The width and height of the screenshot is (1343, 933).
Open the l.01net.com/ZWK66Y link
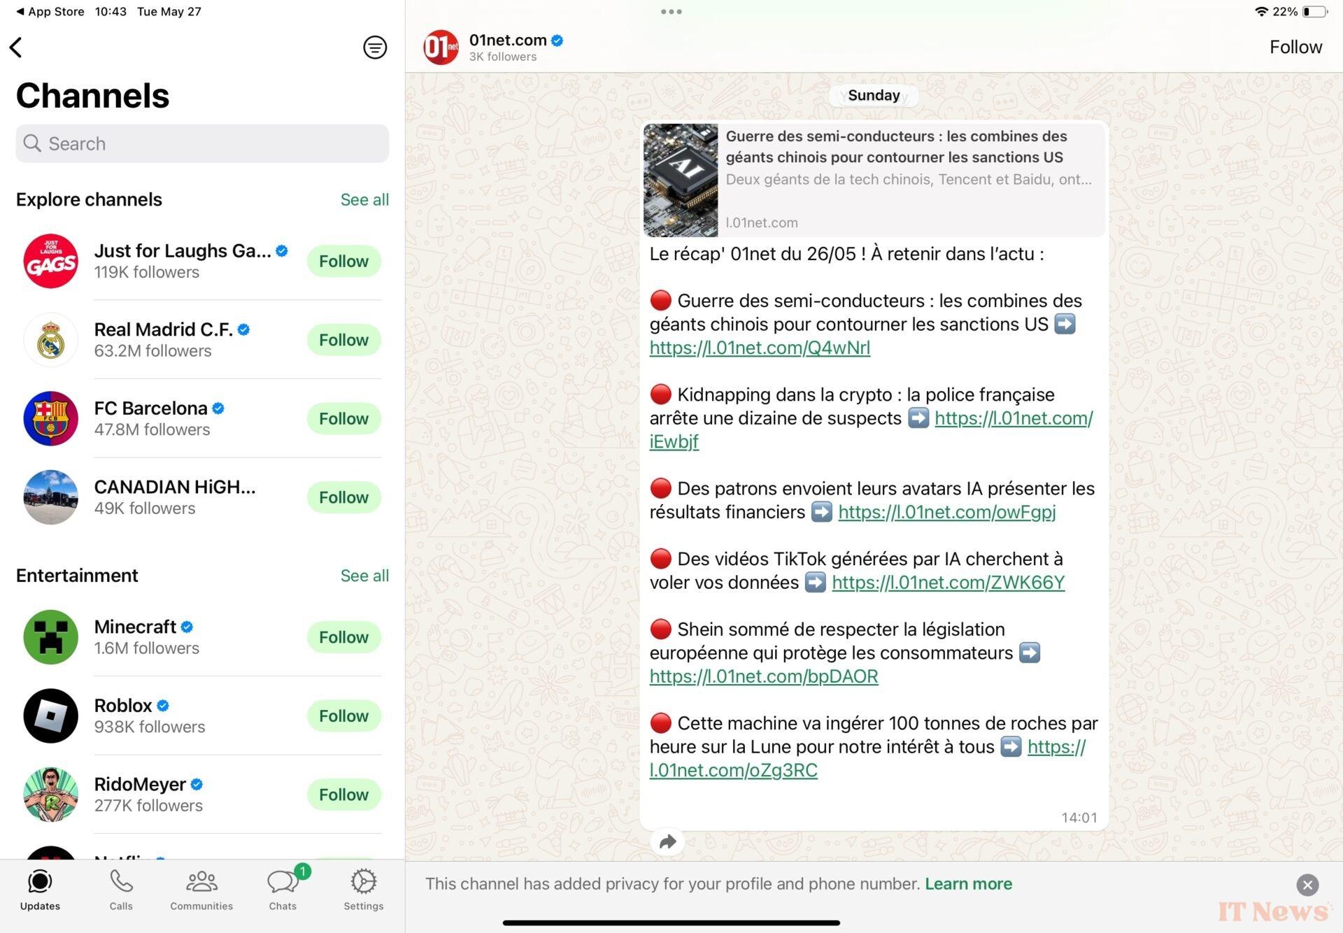pyautogui.click(x=948, y=583)
